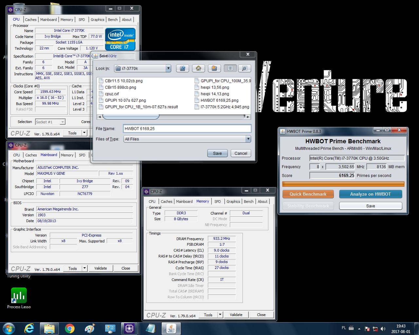Switch to CPU-Z taskbar button
The height and width of the screenshot is (335, 419).
click(129, 328)
